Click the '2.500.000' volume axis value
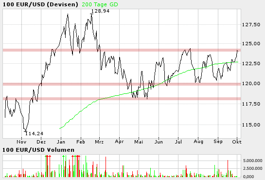 pos(253,168)
